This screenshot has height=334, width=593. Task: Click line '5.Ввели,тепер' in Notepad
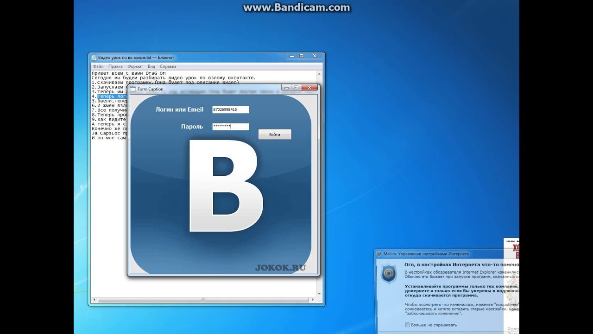tap(109, 101)
